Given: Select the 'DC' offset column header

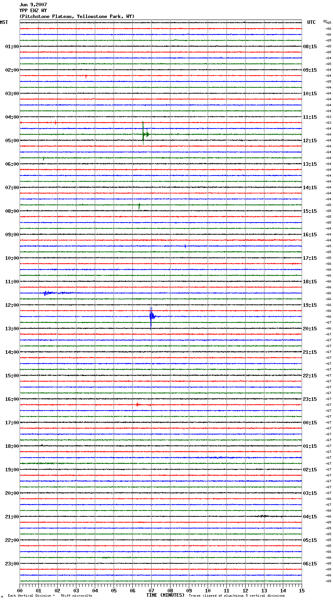Looking at the screenshot, I should [325, 21].
